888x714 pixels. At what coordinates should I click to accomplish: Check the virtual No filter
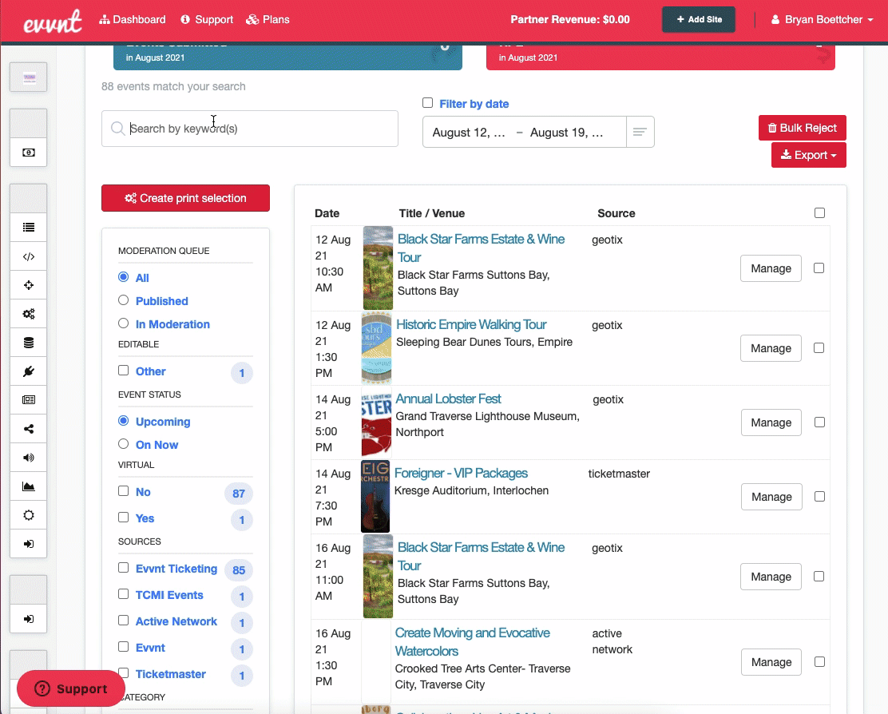tap(124, 491)
